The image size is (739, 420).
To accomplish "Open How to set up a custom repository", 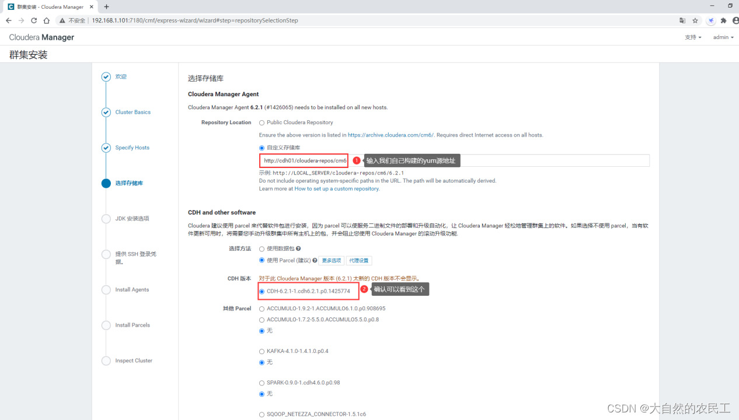I will tap(337, 188).
